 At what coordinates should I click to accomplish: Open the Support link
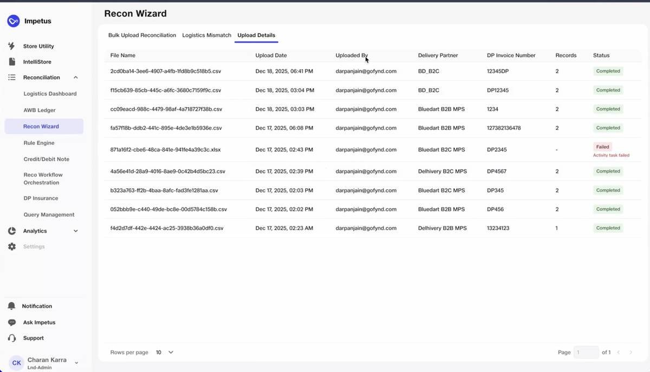click(x=33, y=338)
